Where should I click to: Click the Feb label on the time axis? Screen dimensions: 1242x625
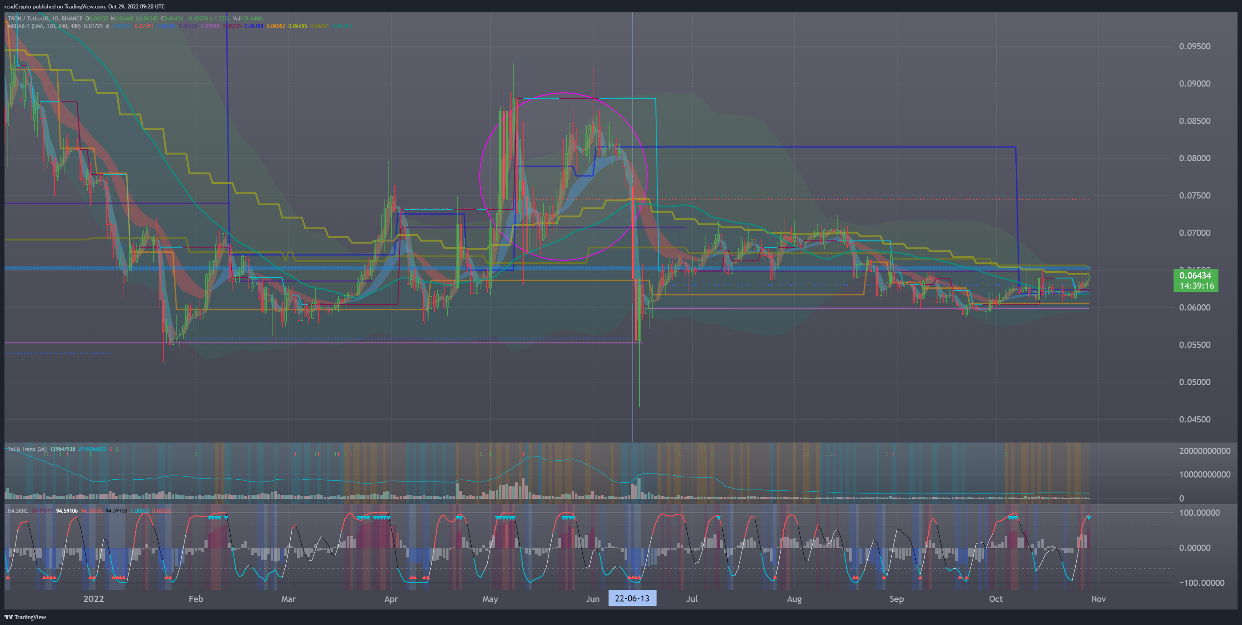[196, 599]
